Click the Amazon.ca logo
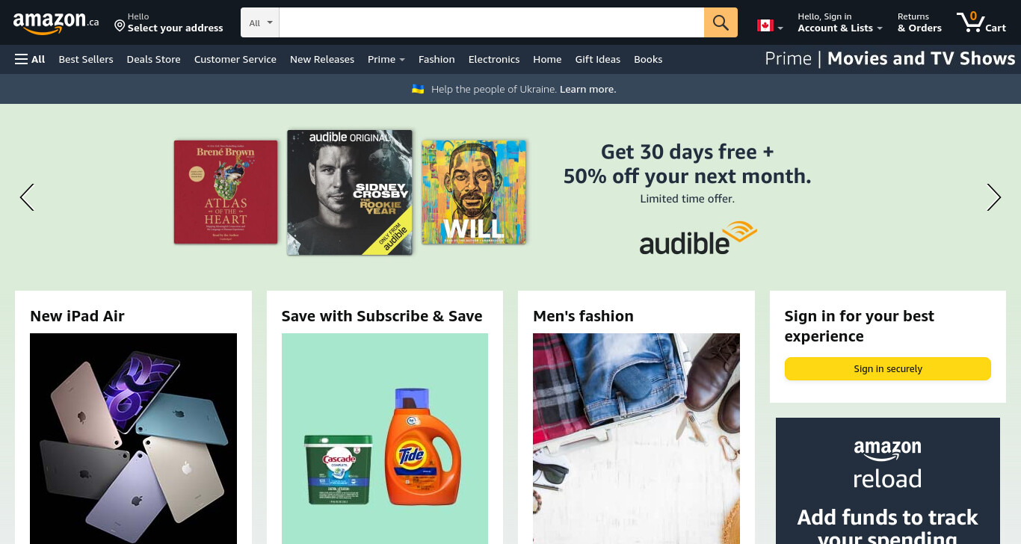 tap(56, 23)
